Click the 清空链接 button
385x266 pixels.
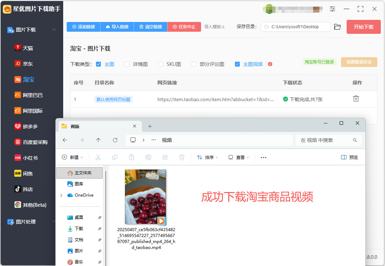150,27
